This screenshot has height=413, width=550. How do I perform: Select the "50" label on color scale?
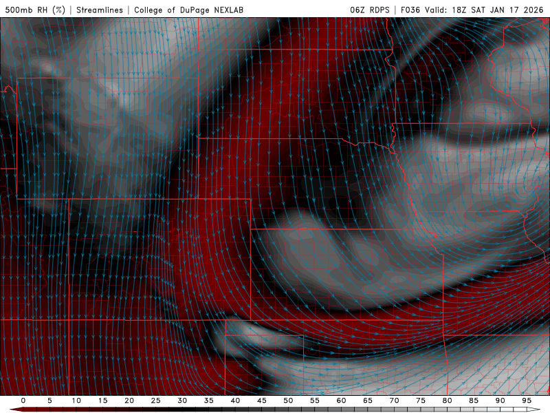click(x=288, y=401)
